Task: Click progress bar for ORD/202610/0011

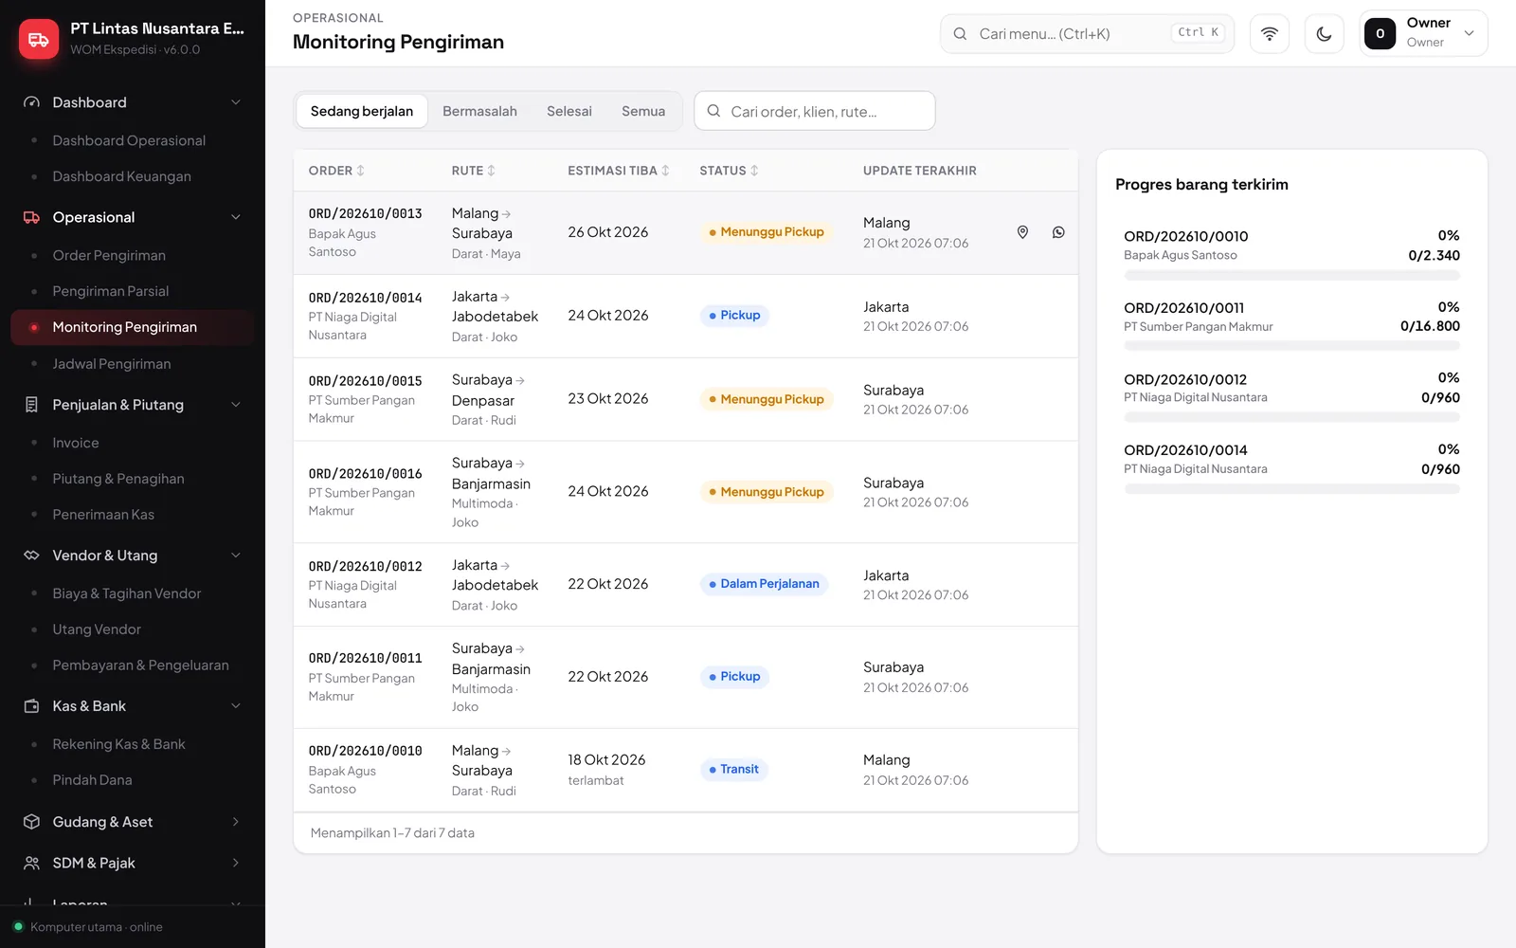Action: click(1291, 346)
